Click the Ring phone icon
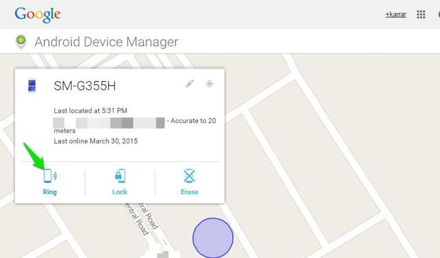The image size is (440, 258). tap(50, 176)
